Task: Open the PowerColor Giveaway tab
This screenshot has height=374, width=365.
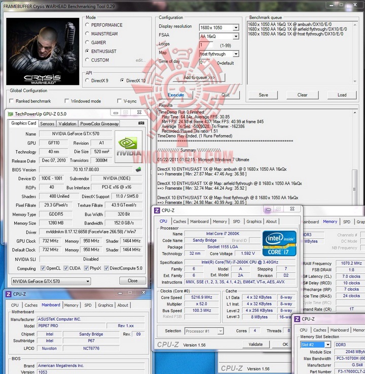Action: point(99,124)
